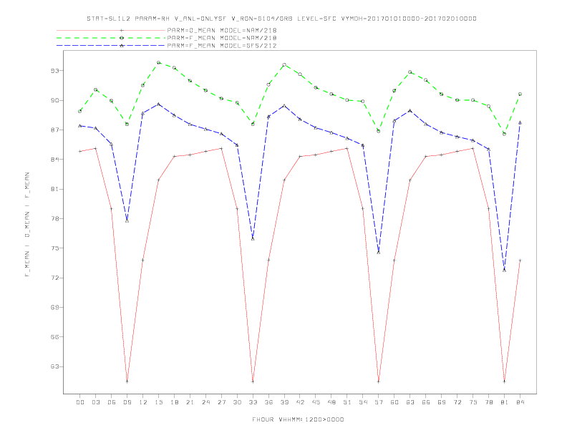Click the chart title starting with STAT=SL1L2
Image resolution: width=567 pixels, height=438 pixels.
(x=281, y=19)
